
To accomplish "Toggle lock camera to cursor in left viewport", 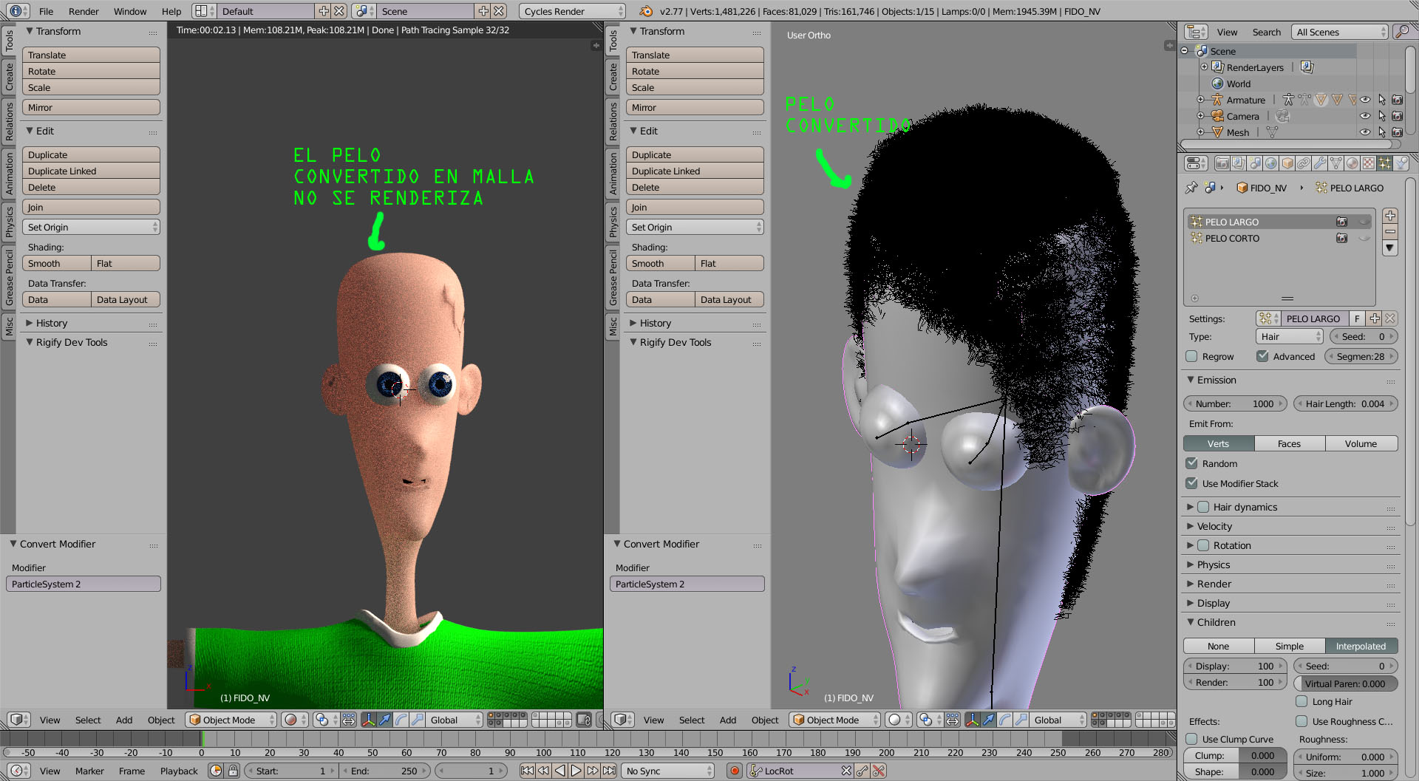I will 584,720.
